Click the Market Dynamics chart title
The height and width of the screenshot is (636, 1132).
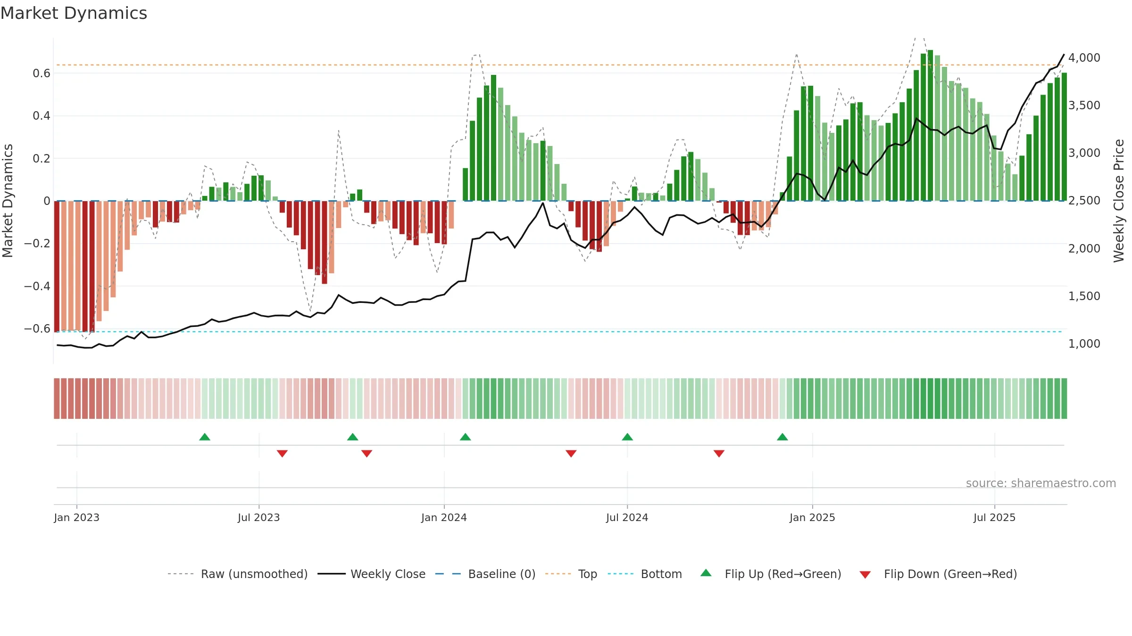pos(74,13)
